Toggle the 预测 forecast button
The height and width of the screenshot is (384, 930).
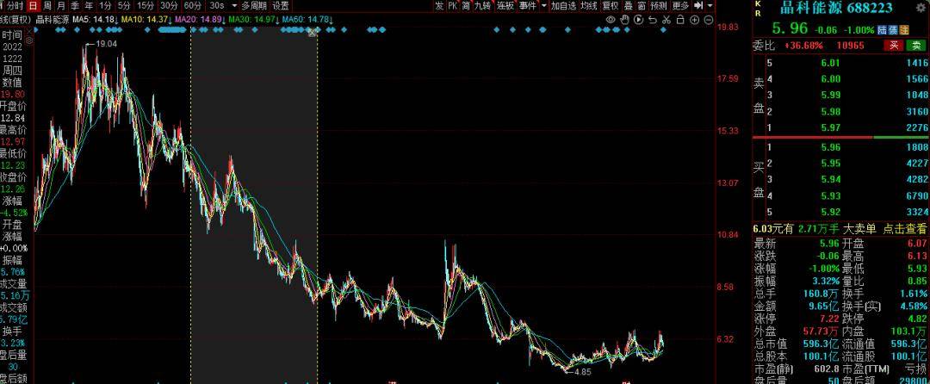coord(659,6)
